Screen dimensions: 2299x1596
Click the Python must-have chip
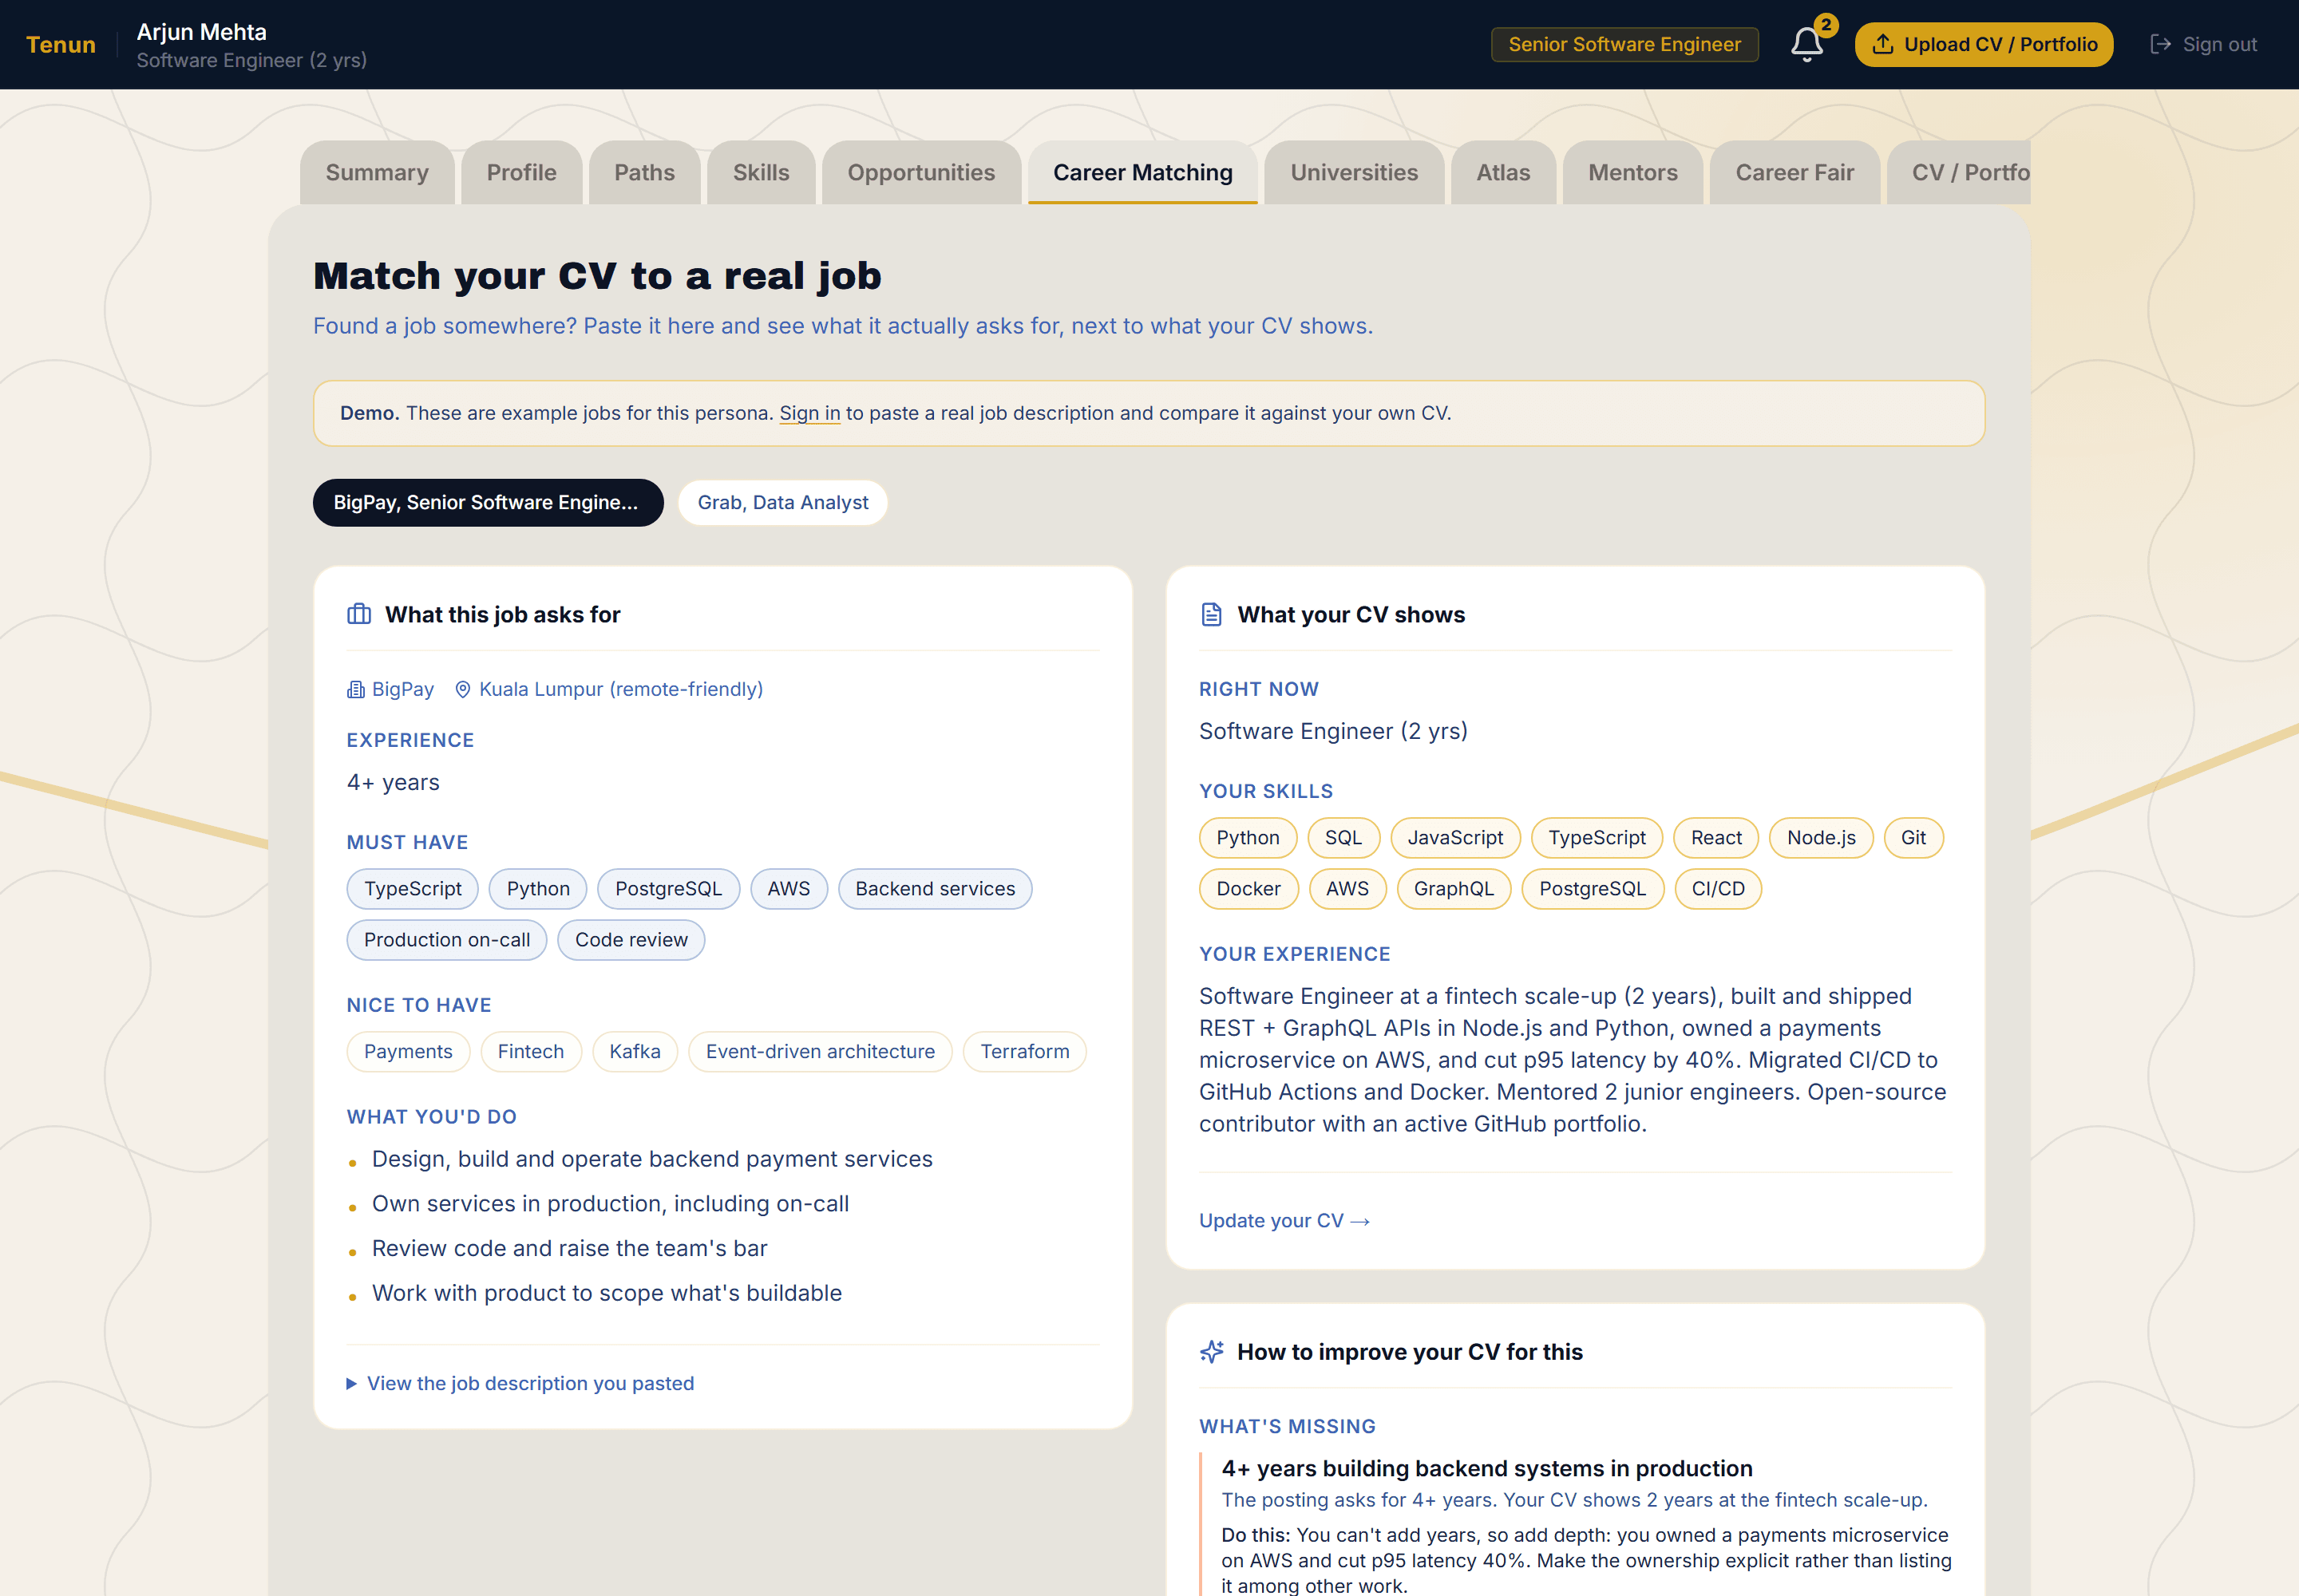tap(538, 889)
